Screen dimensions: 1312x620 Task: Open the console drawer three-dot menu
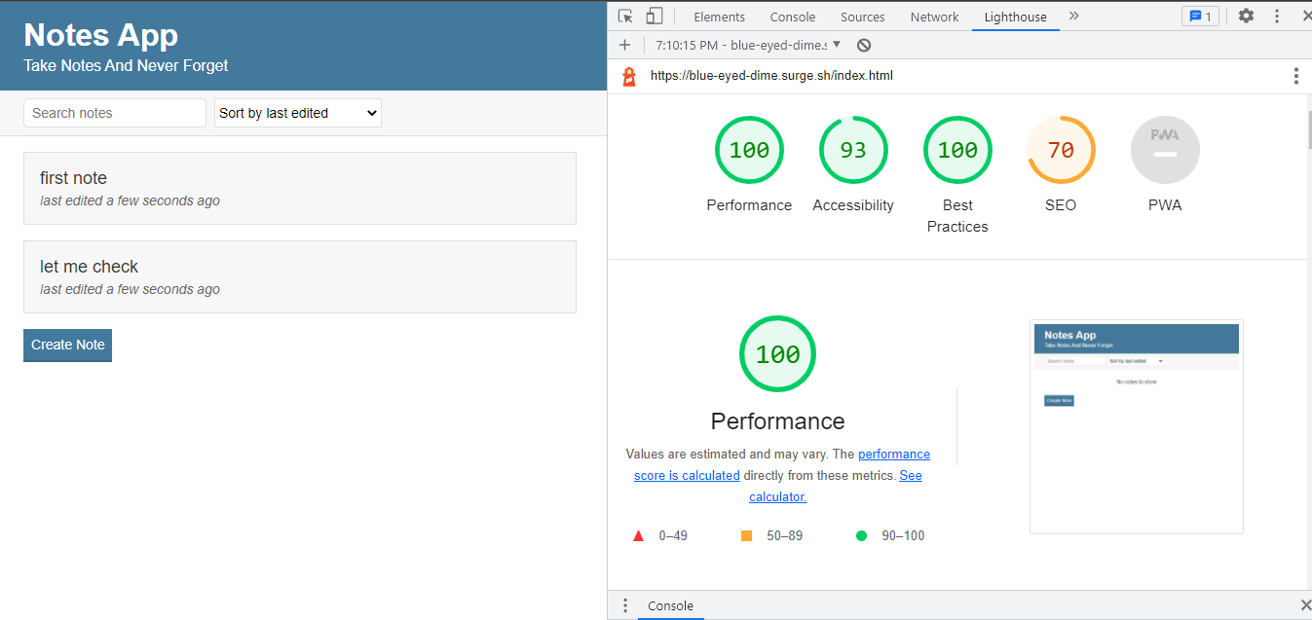pyautogui.click(x=625, y=605)
